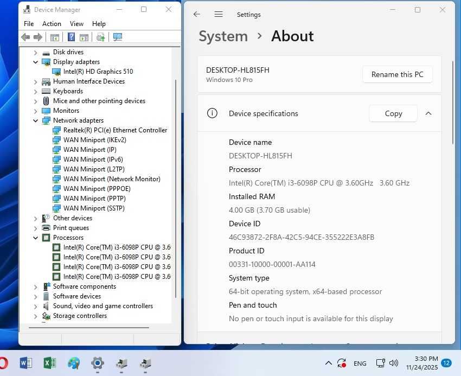Expand Human Interface Devices node
Image resolution: width=461 pixels, height=376 pixels.
pos(36,82)
